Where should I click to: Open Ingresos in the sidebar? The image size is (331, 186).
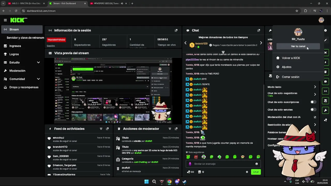22,46
